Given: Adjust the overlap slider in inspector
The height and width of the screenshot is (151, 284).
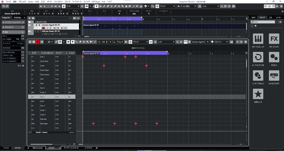Looking at the screenshot, I should tap(13, 45).
